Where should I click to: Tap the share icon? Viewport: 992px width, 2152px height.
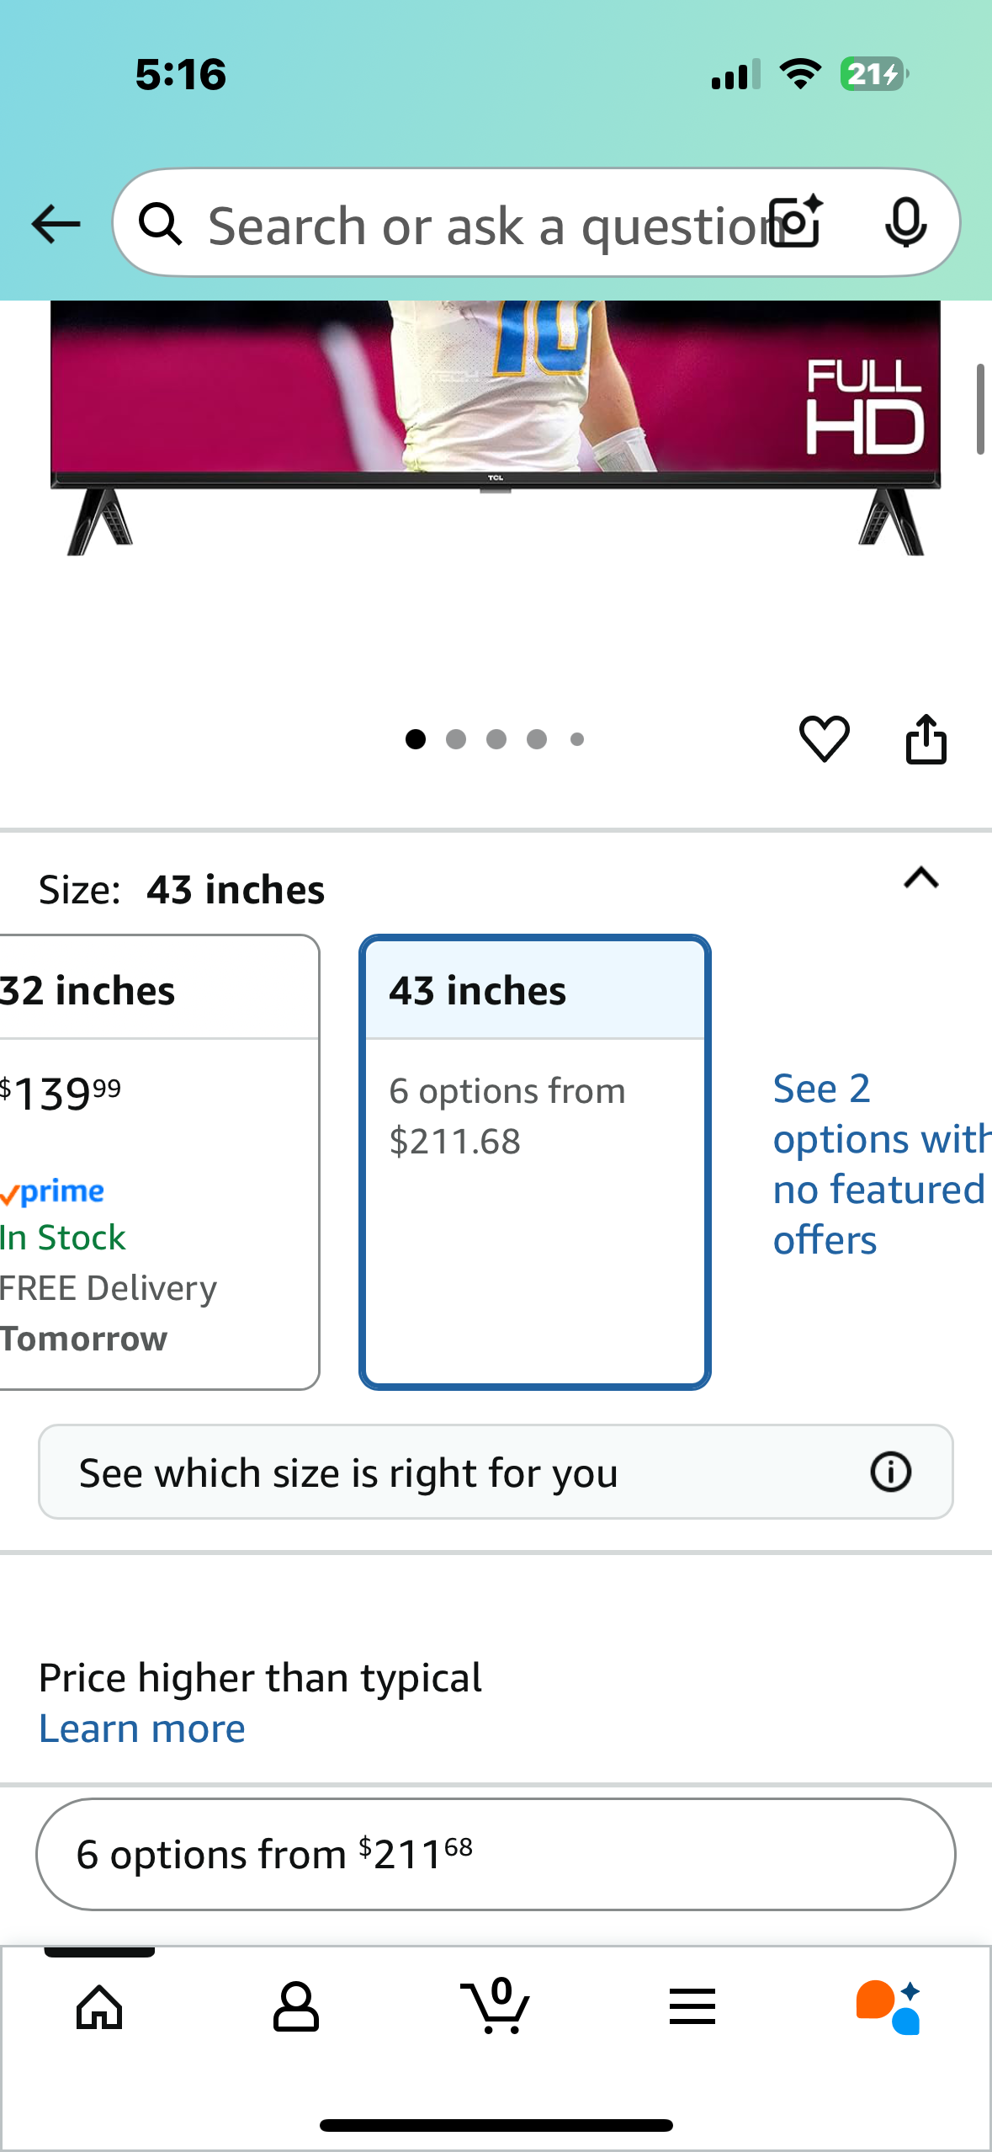pos(926,739)
